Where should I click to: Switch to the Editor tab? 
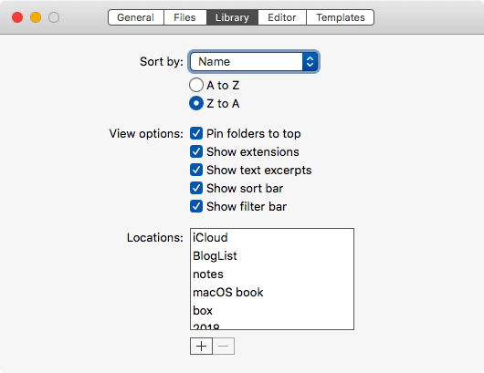click(282, 17)
